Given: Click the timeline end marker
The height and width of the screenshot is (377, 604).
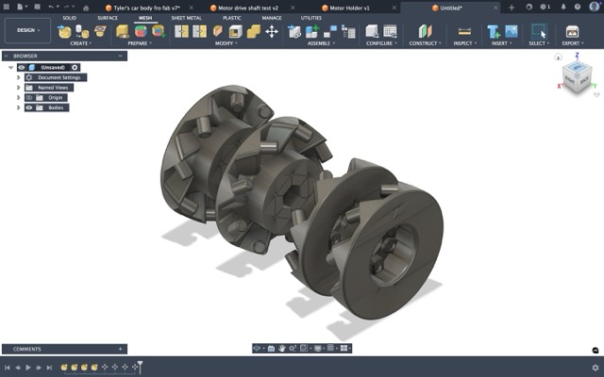Looking at the screenshot, I should tap(141, 367).
